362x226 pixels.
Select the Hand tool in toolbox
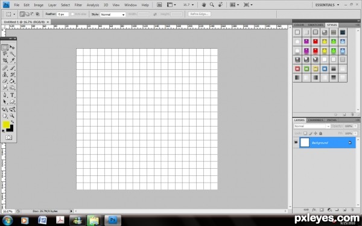coord(5,116)
